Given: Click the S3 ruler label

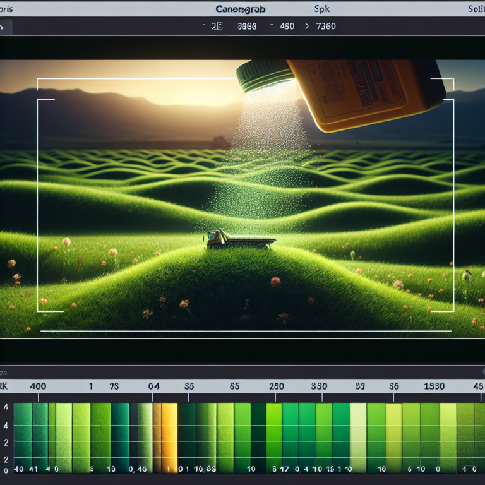Looking at the screenshot, I should 360,386.
